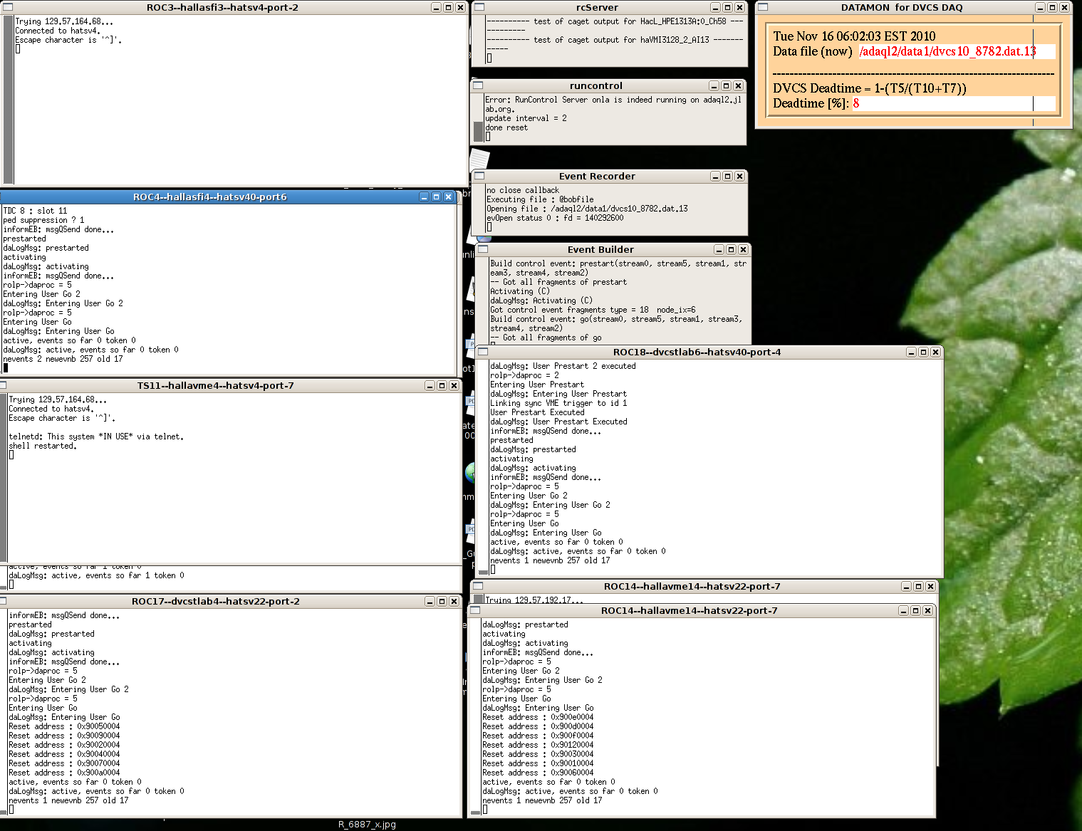This screenshot has width=1082, height=831.
Task: Click 'shell restarted.' line in TS11
Action: point(43,446)
